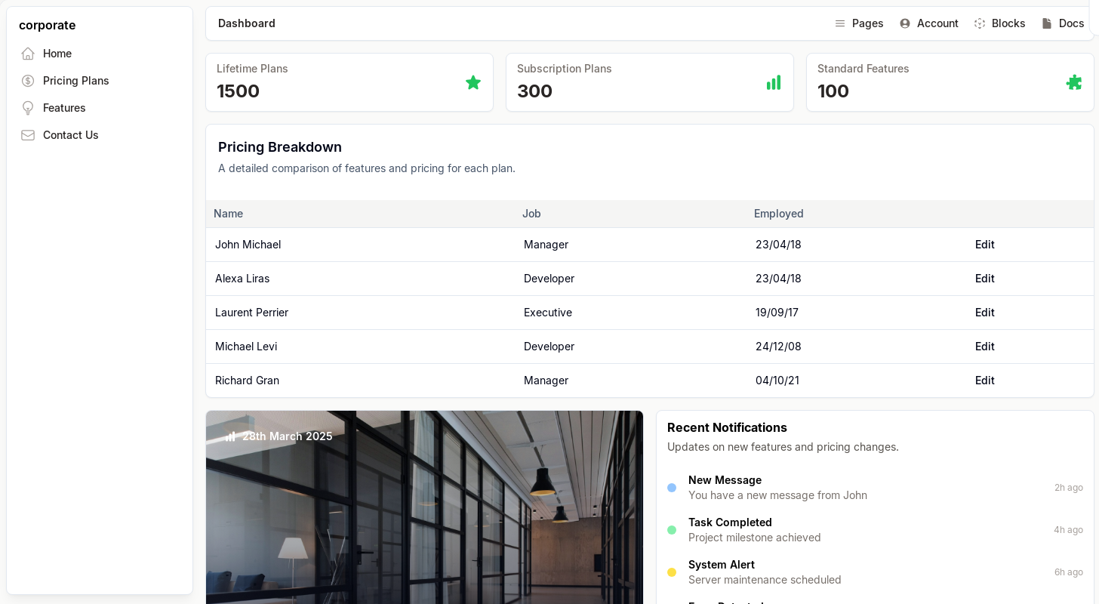Go to Docs in the top navigation
Viewport: 1099px width, 604px height.
(1063, 23)
